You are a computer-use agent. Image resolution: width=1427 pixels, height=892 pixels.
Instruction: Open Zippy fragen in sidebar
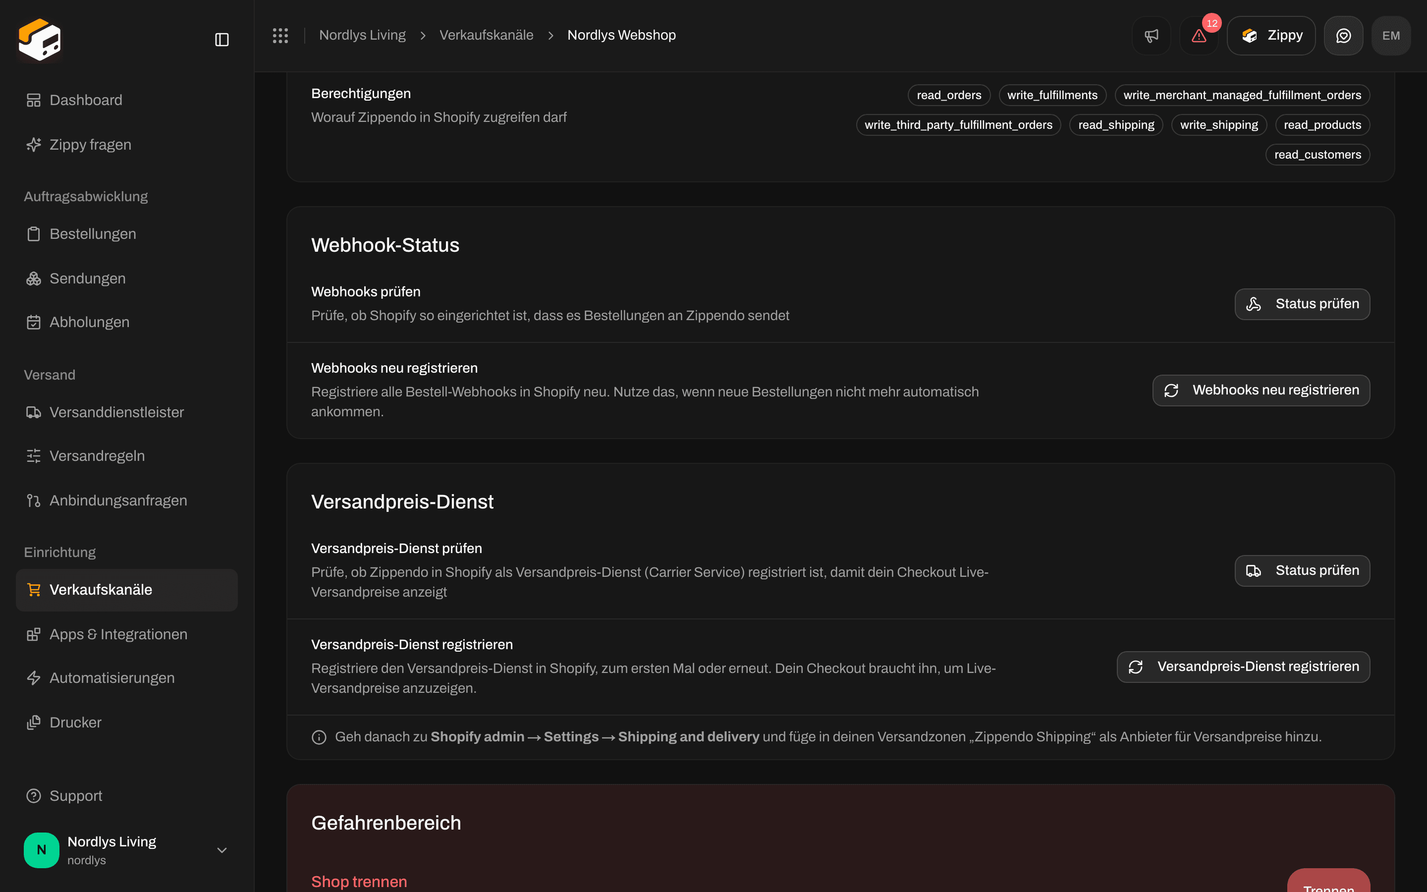coord(127,145)
